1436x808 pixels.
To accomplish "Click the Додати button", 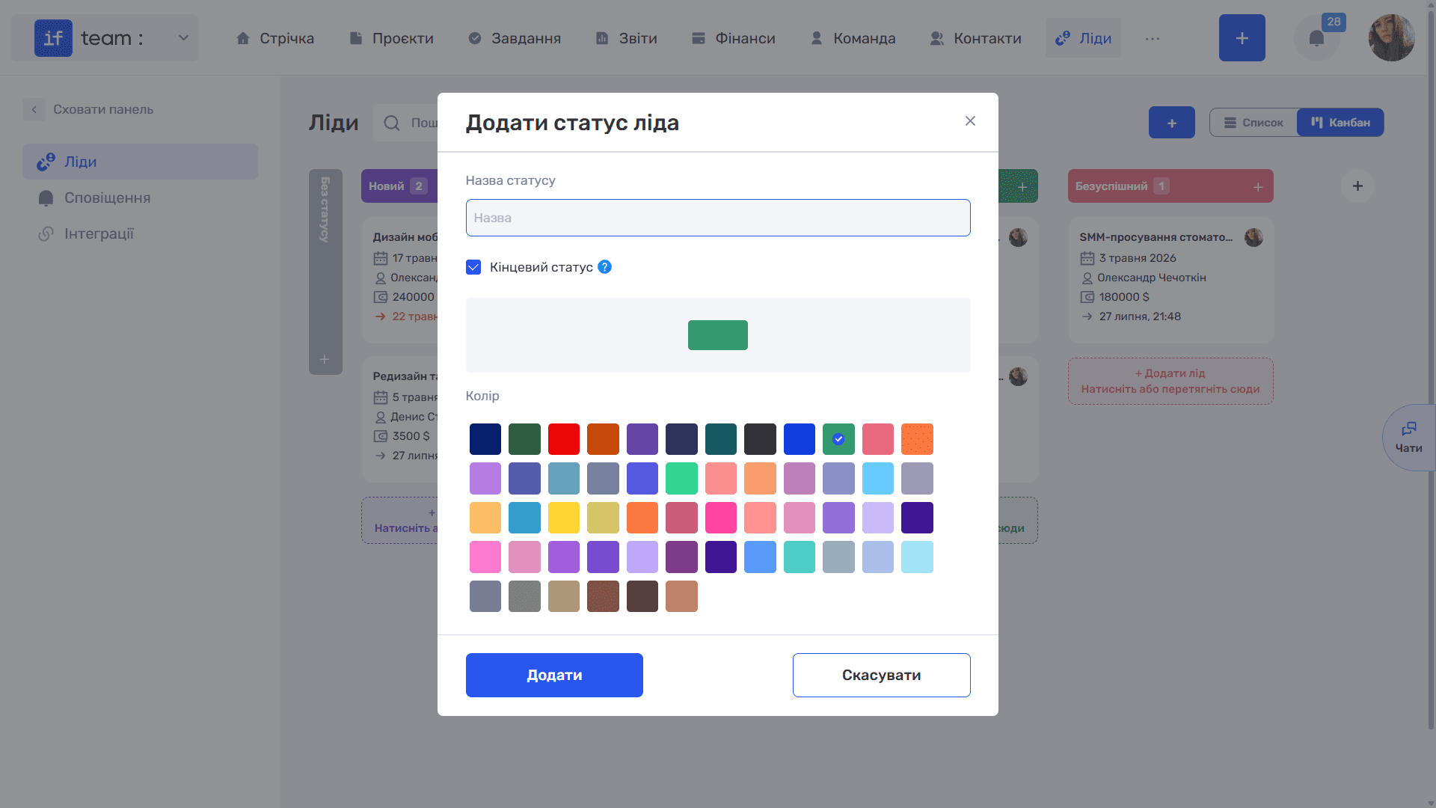I will click(x=554, y=675).
